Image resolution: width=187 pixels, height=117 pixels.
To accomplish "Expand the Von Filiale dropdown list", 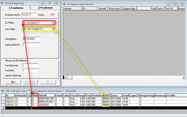I will 53,29.
